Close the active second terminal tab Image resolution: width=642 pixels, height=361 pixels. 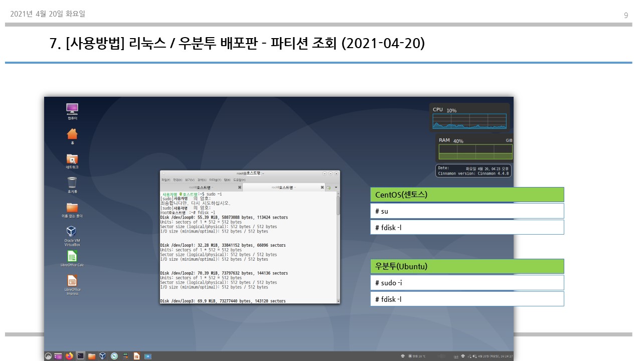pos(322,188)
